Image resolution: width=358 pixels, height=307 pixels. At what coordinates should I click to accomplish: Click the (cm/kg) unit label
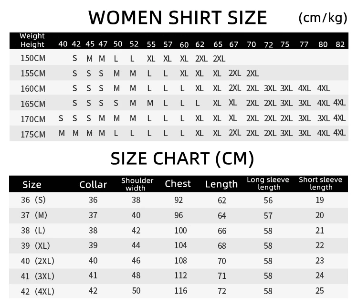pos(323,18)
